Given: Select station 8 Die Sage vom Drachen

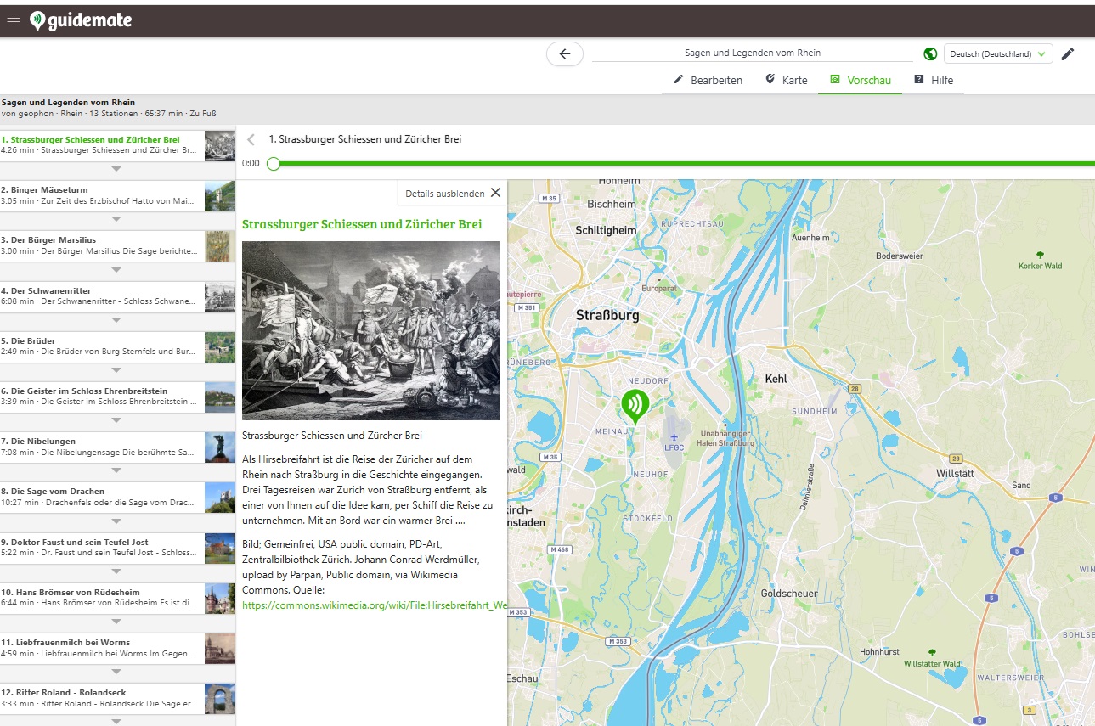Looking at the screenshot, I should tap(117, 497).
